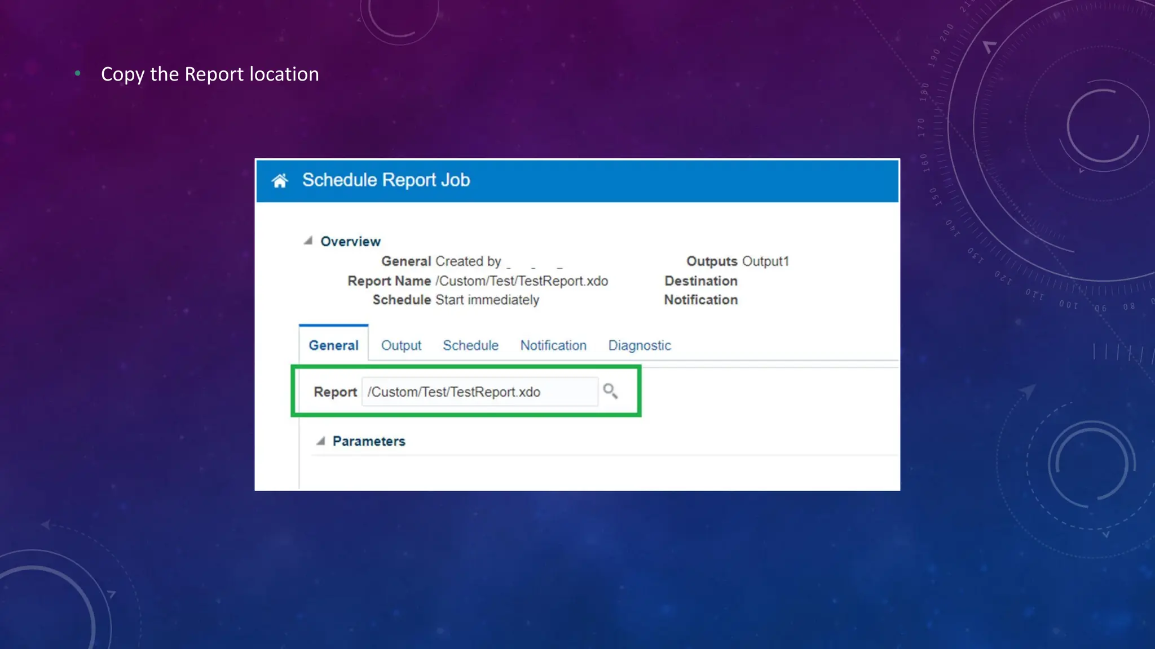Click the Overview heading text
Screen dimensions: 1155x649
[x=350, y=242]
